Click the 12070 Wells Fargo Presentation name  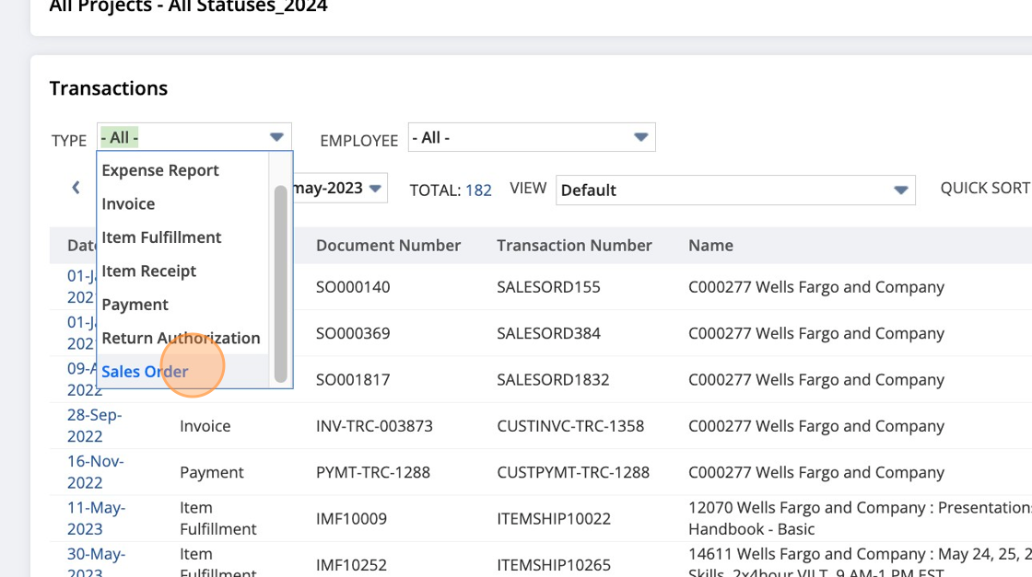[x=860, y=518]
